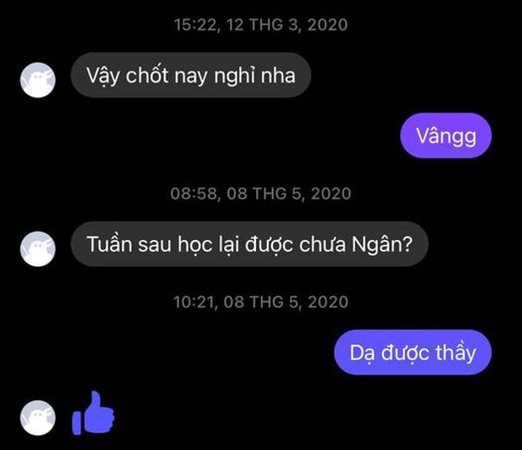
Task: Click the 10:21, 08 THG 5, 2020 timestamp
Action: 261,302
